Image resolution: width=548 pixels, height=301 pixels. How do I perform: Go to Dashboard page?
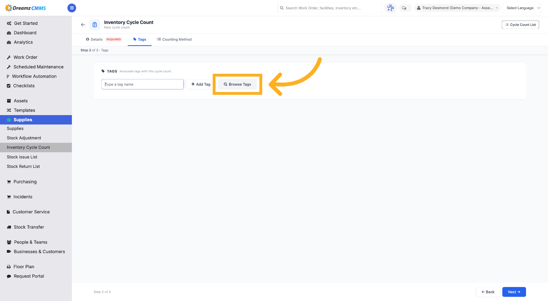coord(25,33)
